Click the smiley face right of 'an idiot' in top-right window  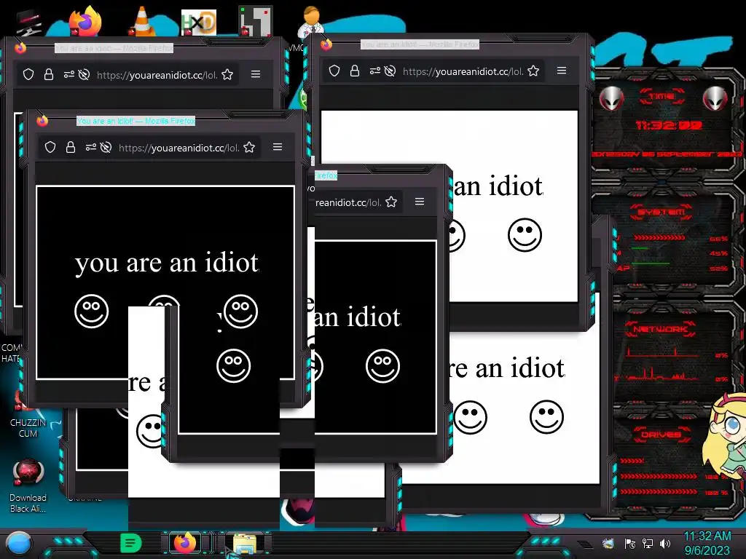[525, 235]
